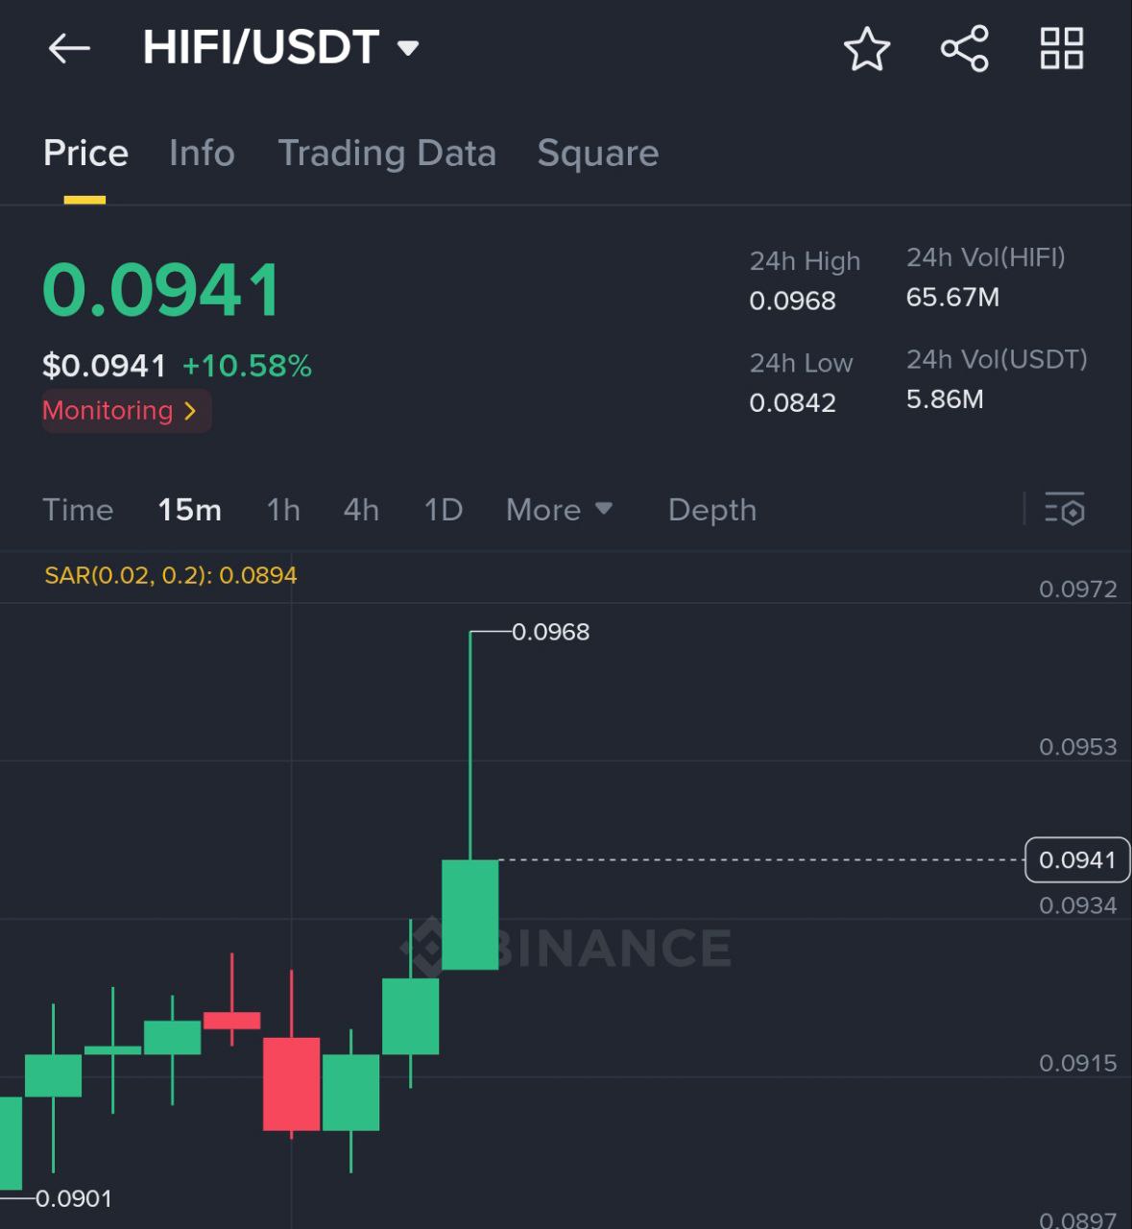This screenshot has height=1229, width=1132.
Task: Tap the Monitoring tag arrow
Action: (190, 411)
